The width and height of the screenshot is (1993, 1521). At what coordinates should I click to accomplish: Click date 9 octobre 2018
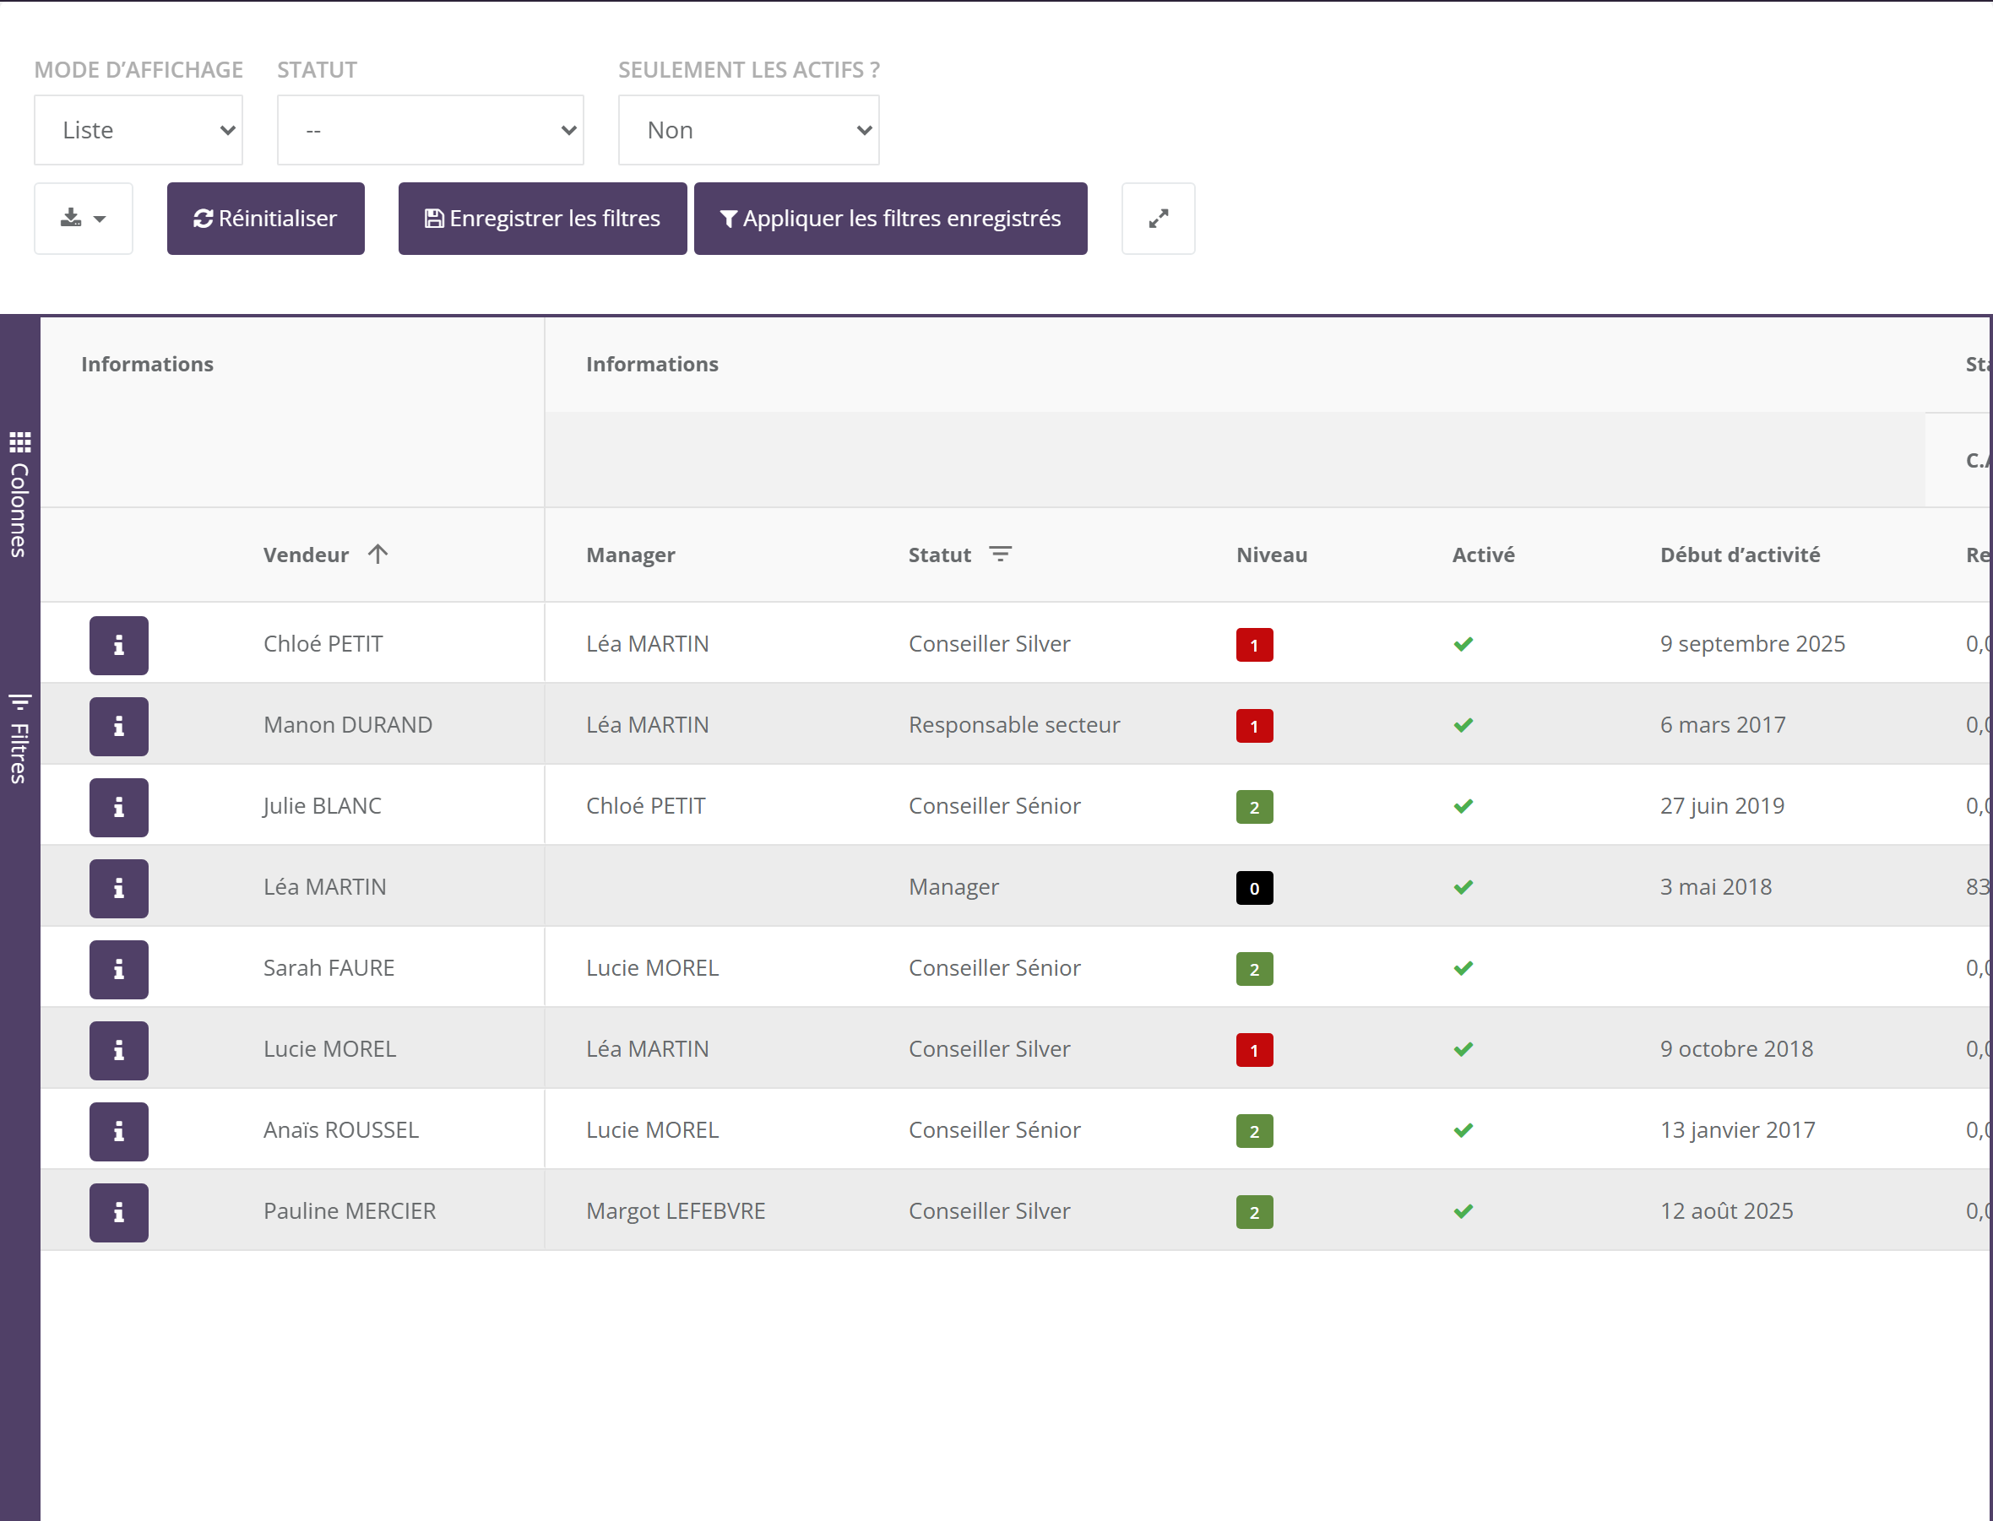1736,1049
